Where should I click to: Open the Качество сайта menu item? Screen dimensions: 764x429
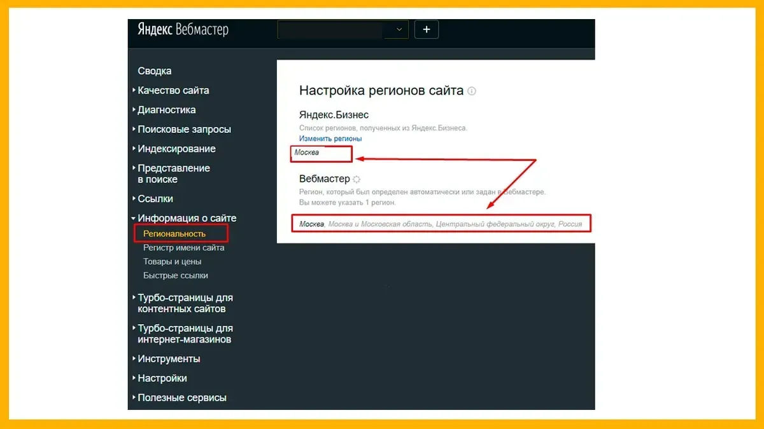pyautogui.click(x=173, y=90)
